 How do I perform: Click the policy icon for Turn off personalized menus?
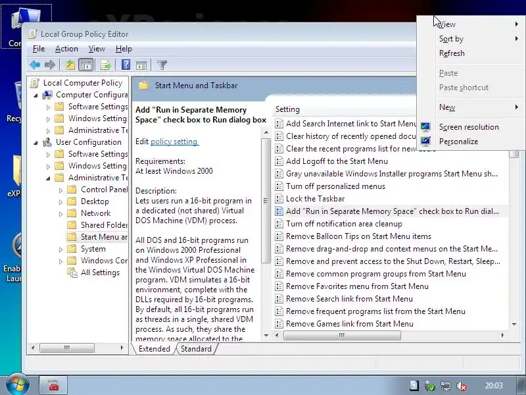(279, 186)
